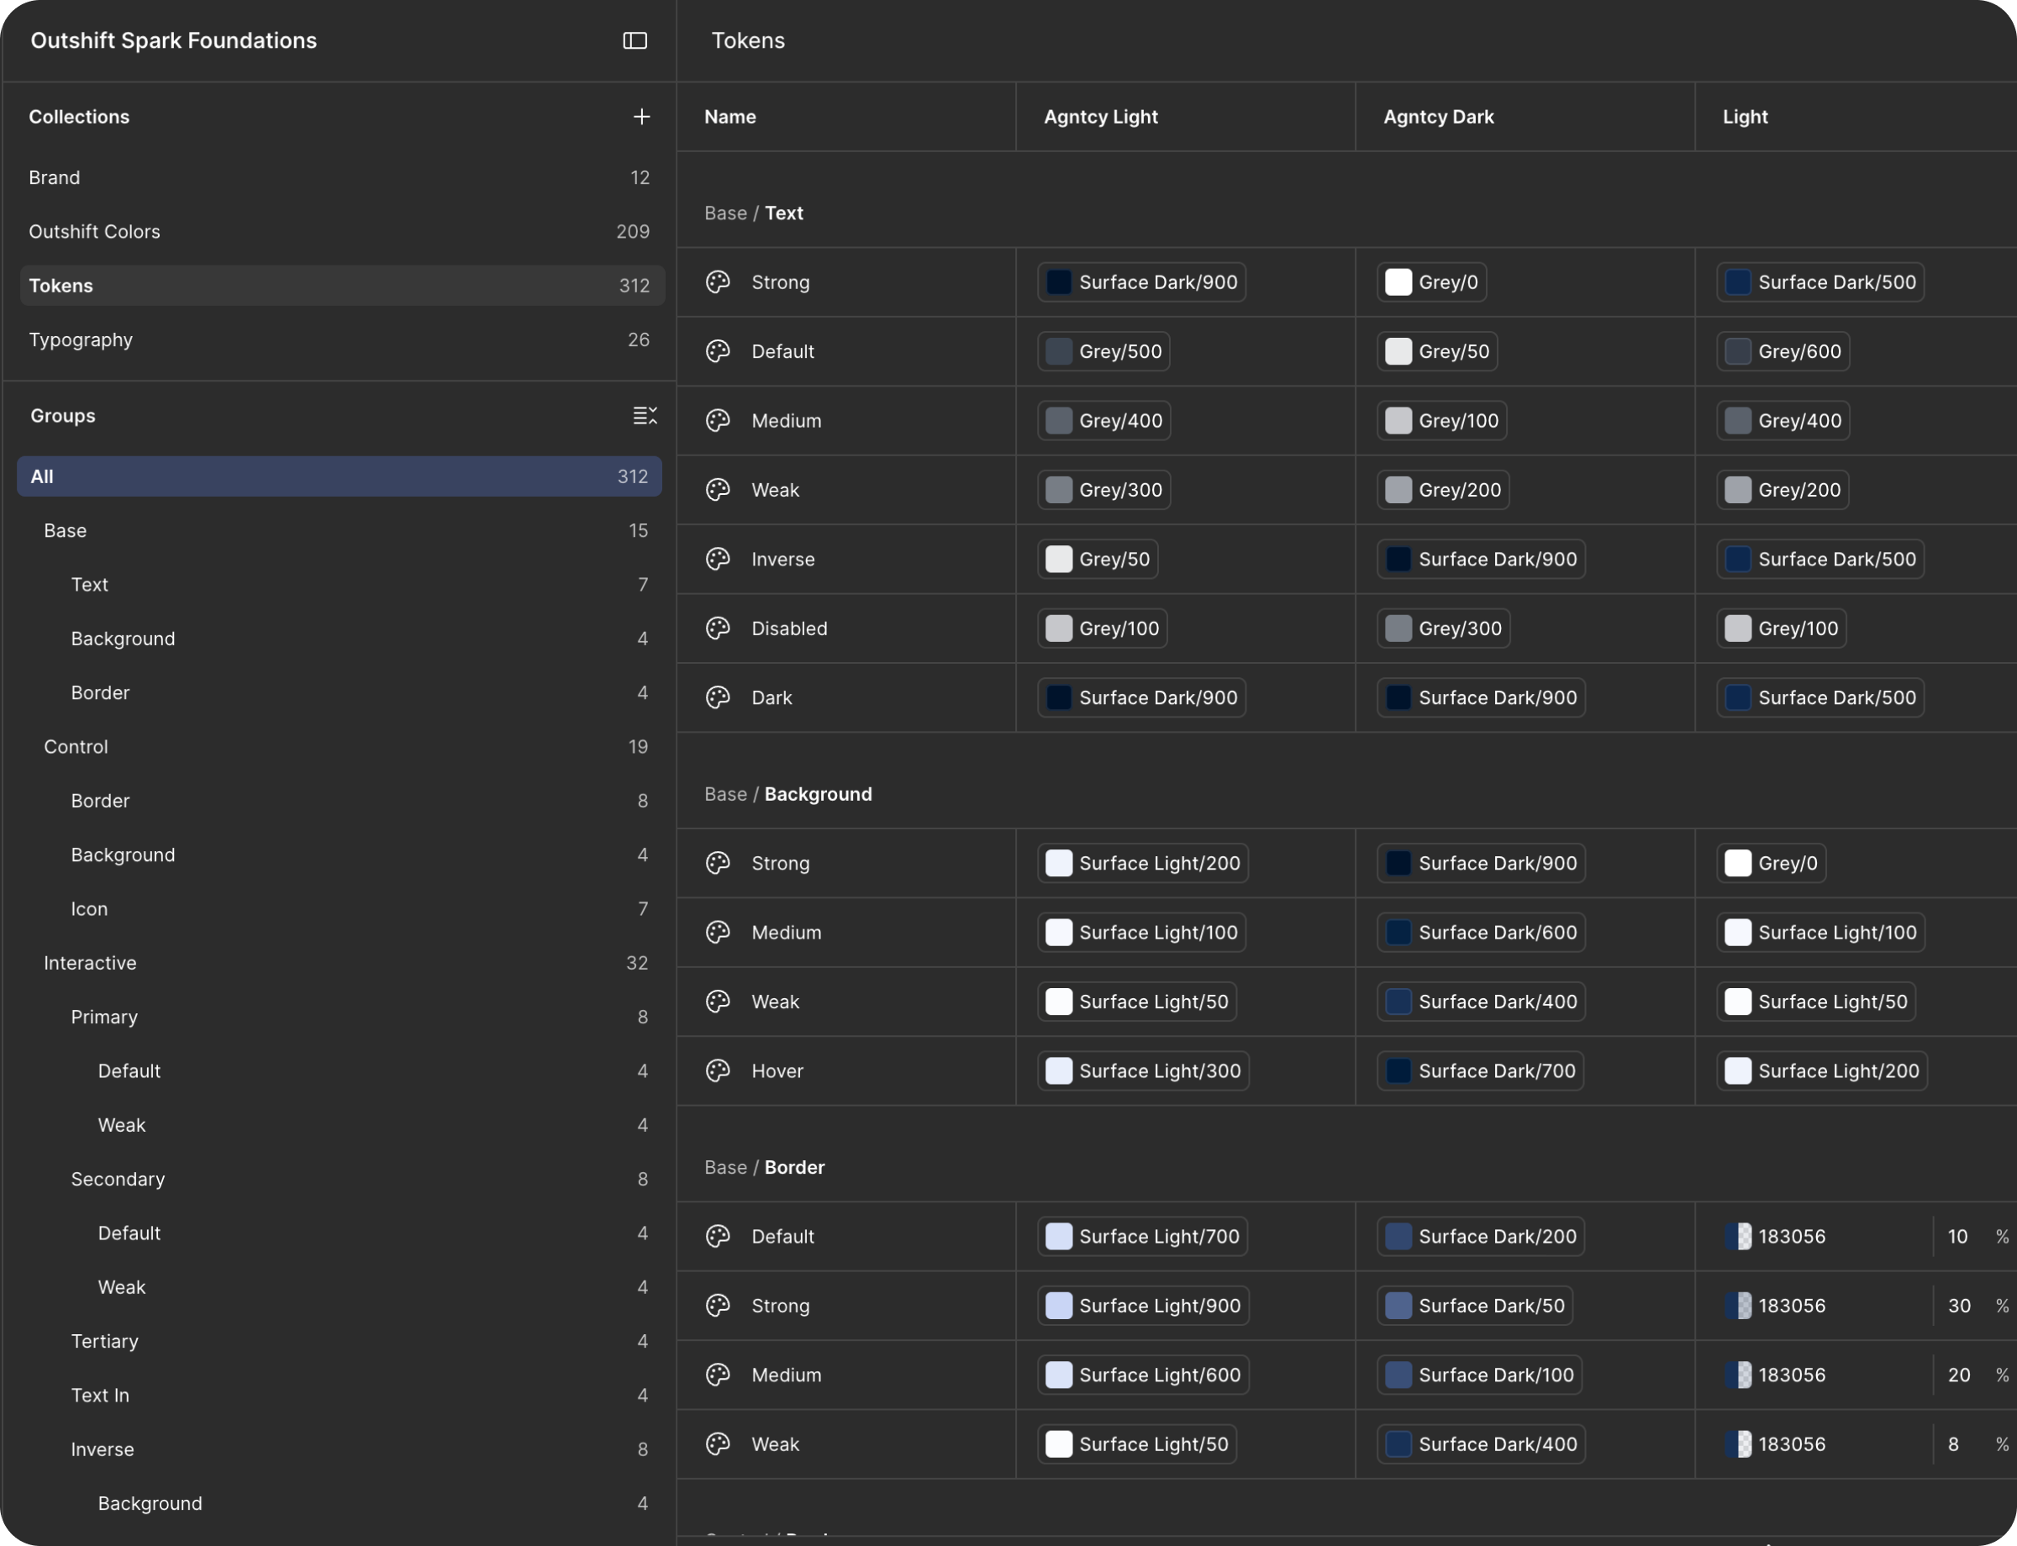
Task: Click the Base / Text section header
Action: (754, 213)
